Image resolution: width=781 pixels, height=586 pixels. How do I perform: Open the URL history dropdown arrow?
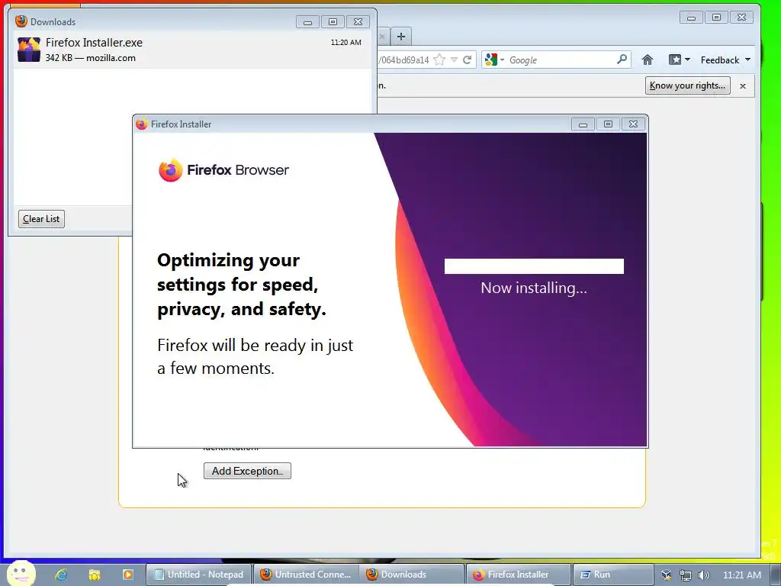[x=454, y=60]
